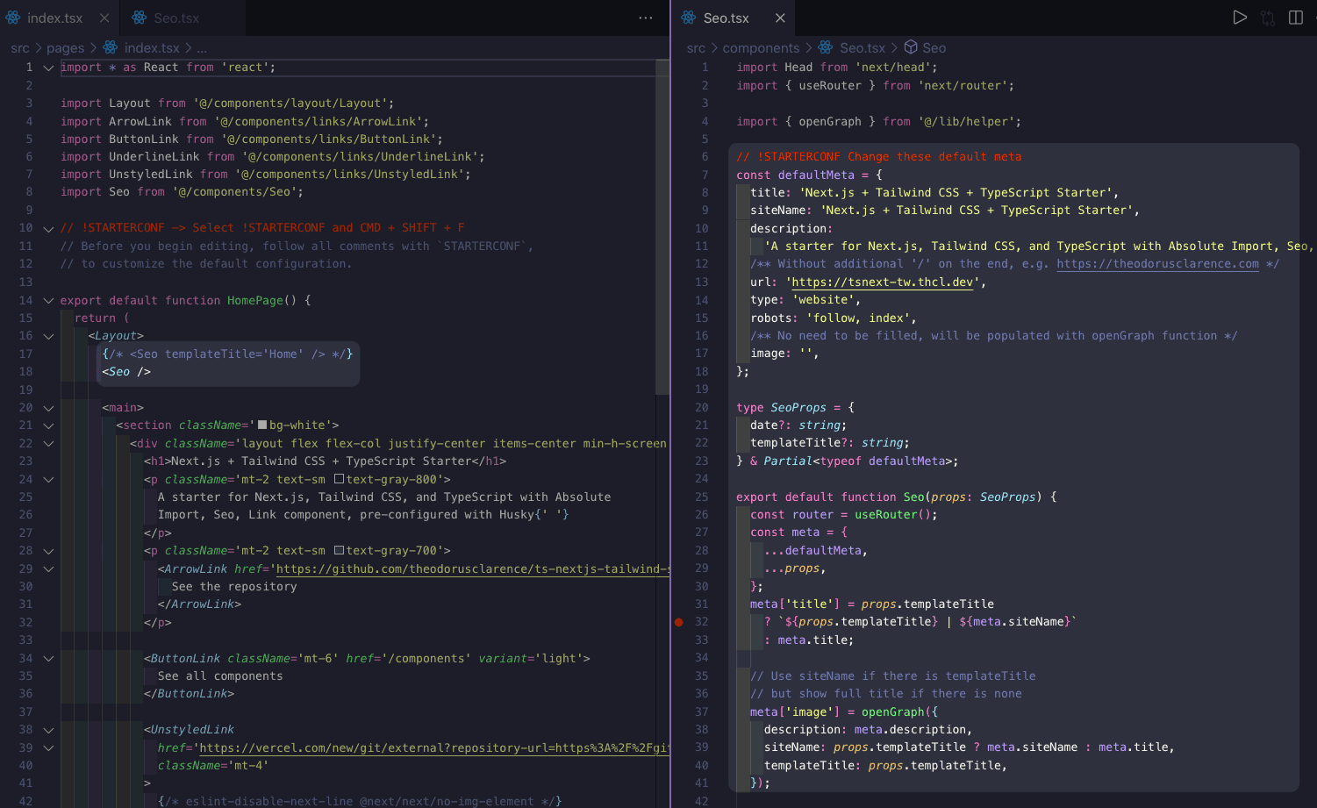Follow the https://theodorusclarence.com link in the comment
Viewport: 1317px width, 808px height.
(x=1157, y=264)
